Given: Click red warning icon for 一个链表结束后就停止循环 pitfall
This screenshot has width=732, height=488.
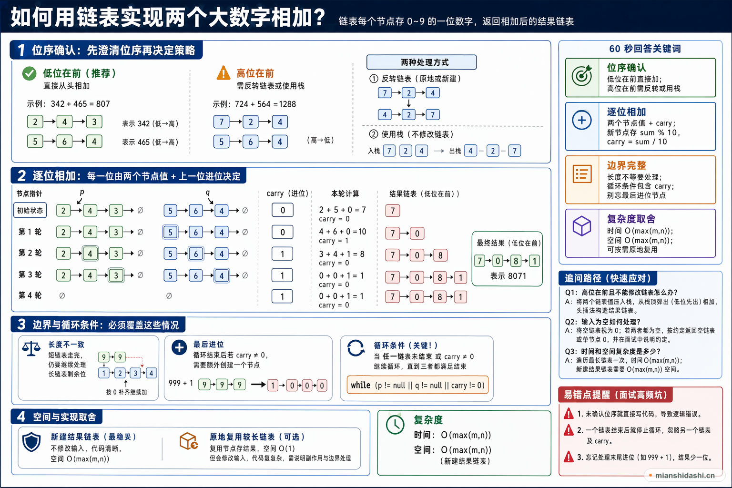Looking at the screenshot, I should 569,430.
